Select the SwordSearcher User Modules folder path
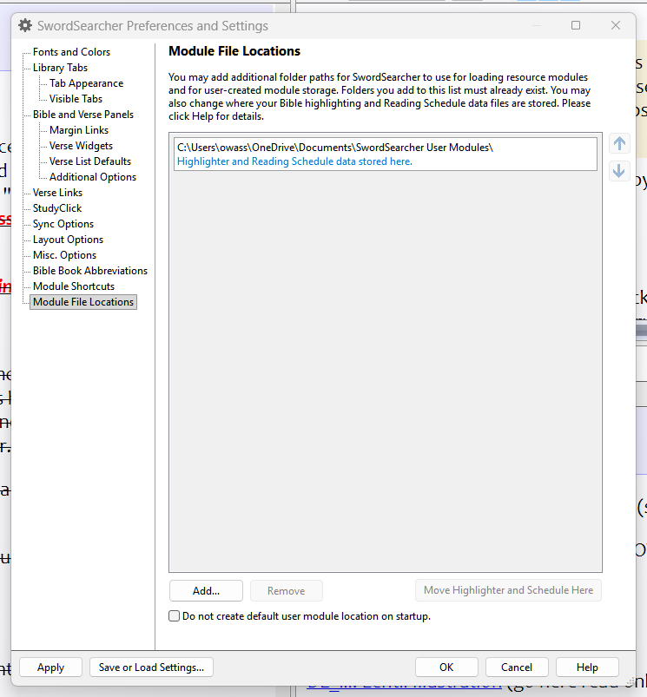This screenshot has width=647, height=697. [335, 148]
